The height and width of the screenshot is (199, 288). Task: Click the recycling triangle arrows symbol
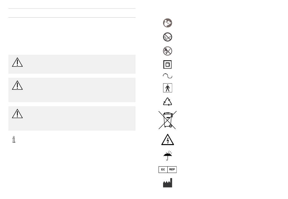click(x=168, y=101)
